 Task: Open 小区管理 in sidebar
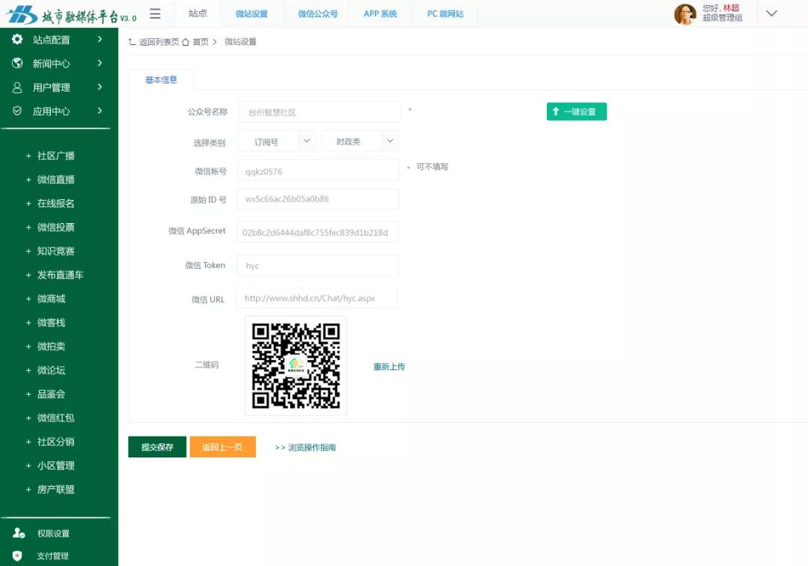[55, 466]
